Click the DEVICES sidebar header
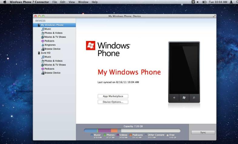This screenshot has width=238, height=144. (40, 21)
